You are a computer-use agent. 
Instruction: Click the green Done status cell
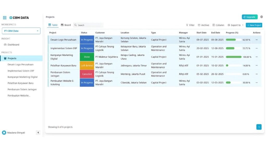pos(87,57)
